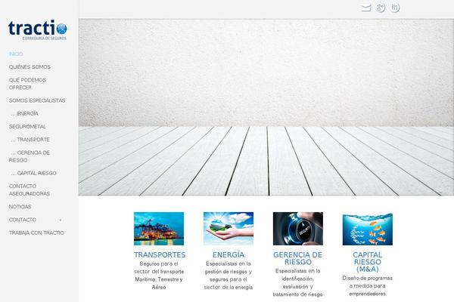Open the GERENCIA DE RIESGO heading

(x=297, y=258)
